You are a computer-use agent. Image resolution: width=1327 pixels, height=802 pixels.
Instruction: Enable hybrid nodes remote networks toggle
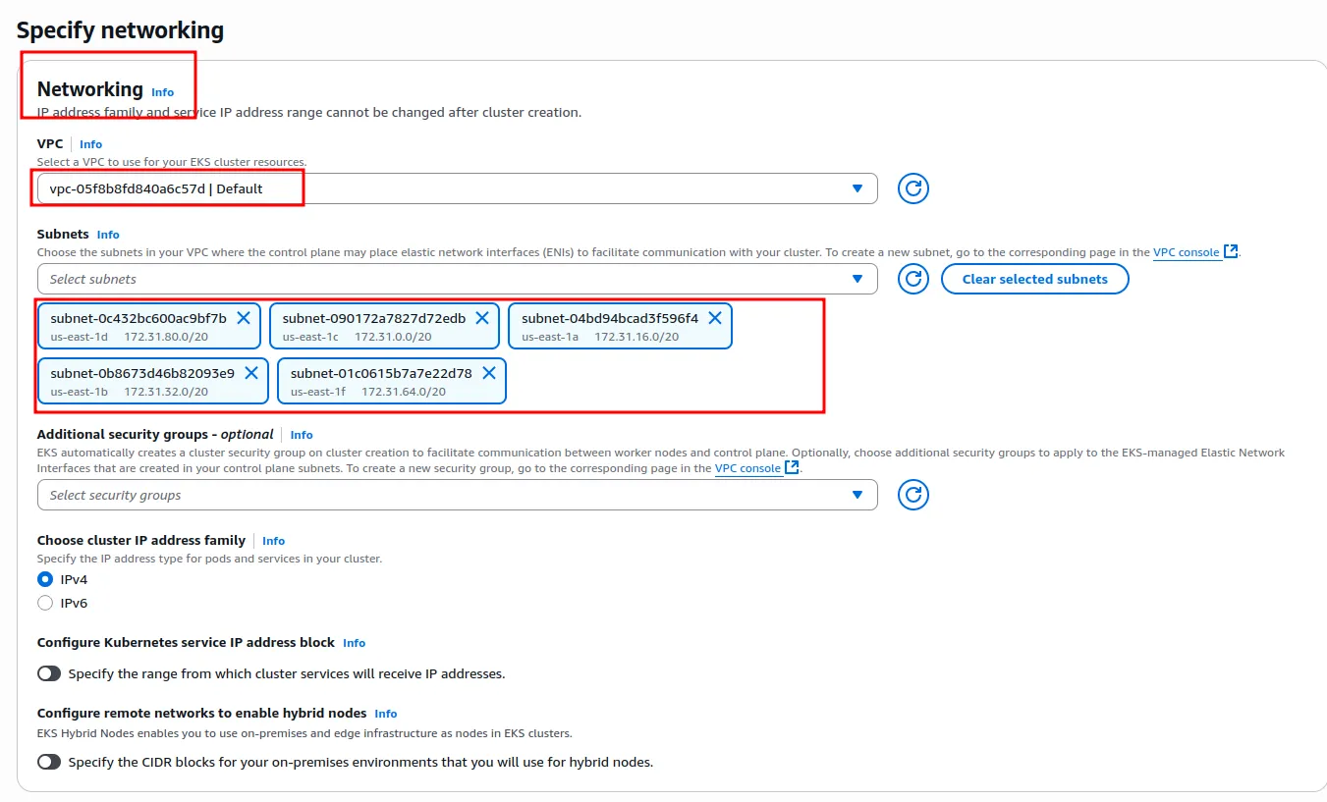click(x=49, y=762)
